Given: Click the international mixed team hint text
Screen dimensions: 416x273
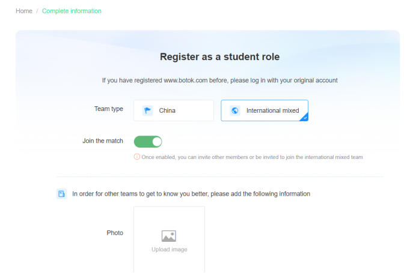Looking at the screenshot, I should [252, 157].
